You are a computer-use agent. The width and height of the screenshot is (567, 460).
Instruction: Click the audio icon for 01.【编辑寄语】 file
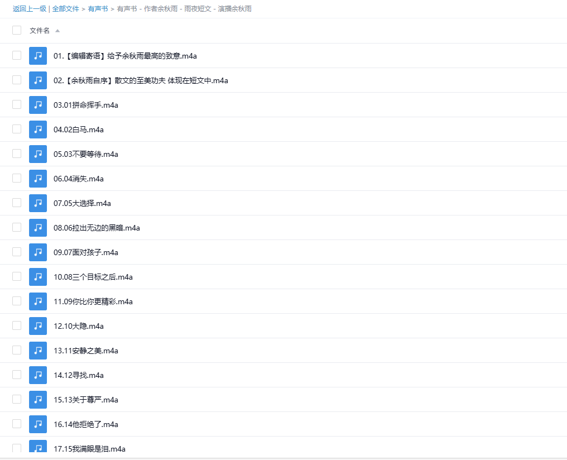tap(37, 55)
